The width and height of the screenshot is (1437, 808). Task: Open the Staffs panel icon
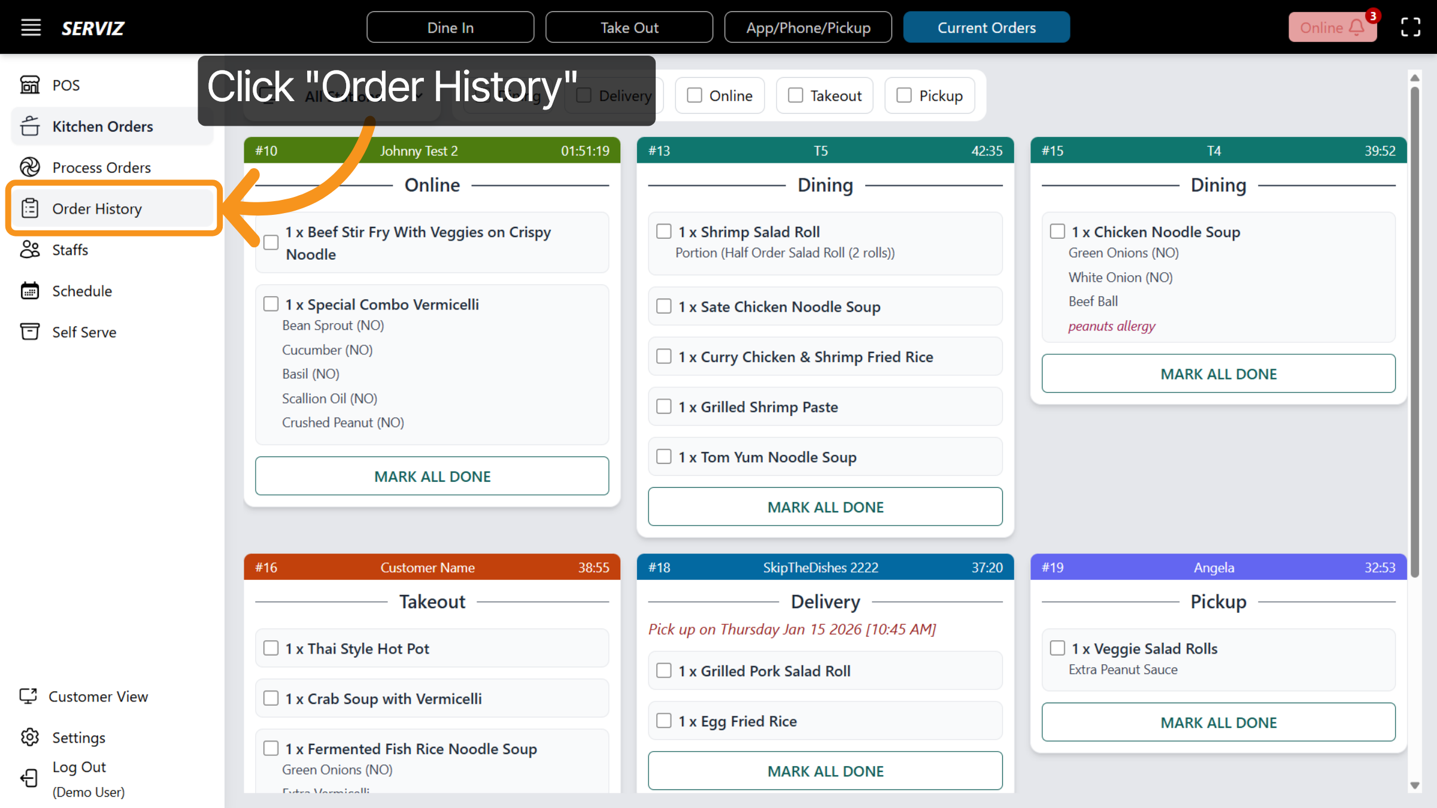coord(31,250)
